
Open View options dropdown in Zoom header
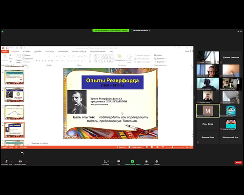pyautogui.click(x=141, y=30)
